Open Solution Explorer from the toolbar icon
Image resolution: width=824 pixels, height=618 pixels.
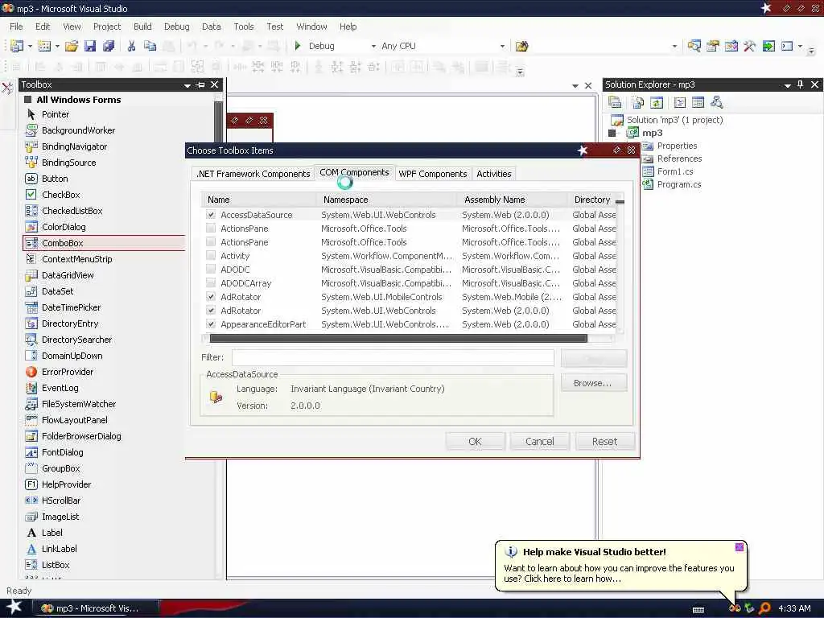pyautogui.click(x=694, y=46)
